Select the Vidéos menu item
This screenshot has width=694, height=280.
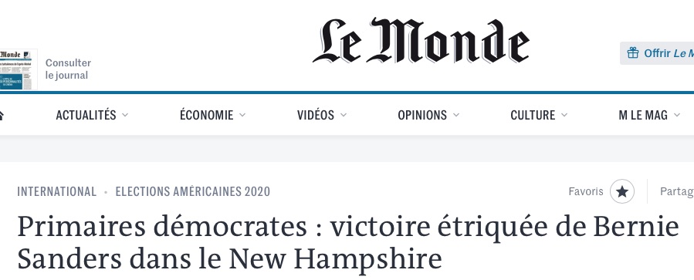tap(316, 115)
